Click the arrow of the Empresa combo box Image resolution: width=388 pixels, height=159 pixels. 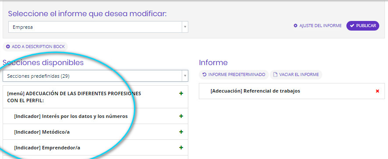pos(185,27)
